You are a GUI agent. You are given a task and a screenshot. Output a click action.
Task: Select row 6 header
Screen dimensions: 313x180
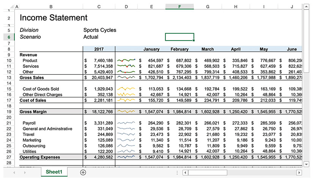(x=8, y=37)
